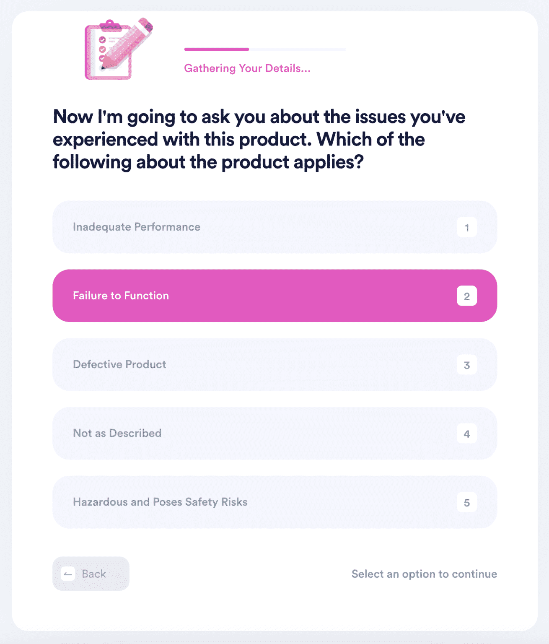
Task: Click the Not as Described label text
Action: tap(117, 433)
